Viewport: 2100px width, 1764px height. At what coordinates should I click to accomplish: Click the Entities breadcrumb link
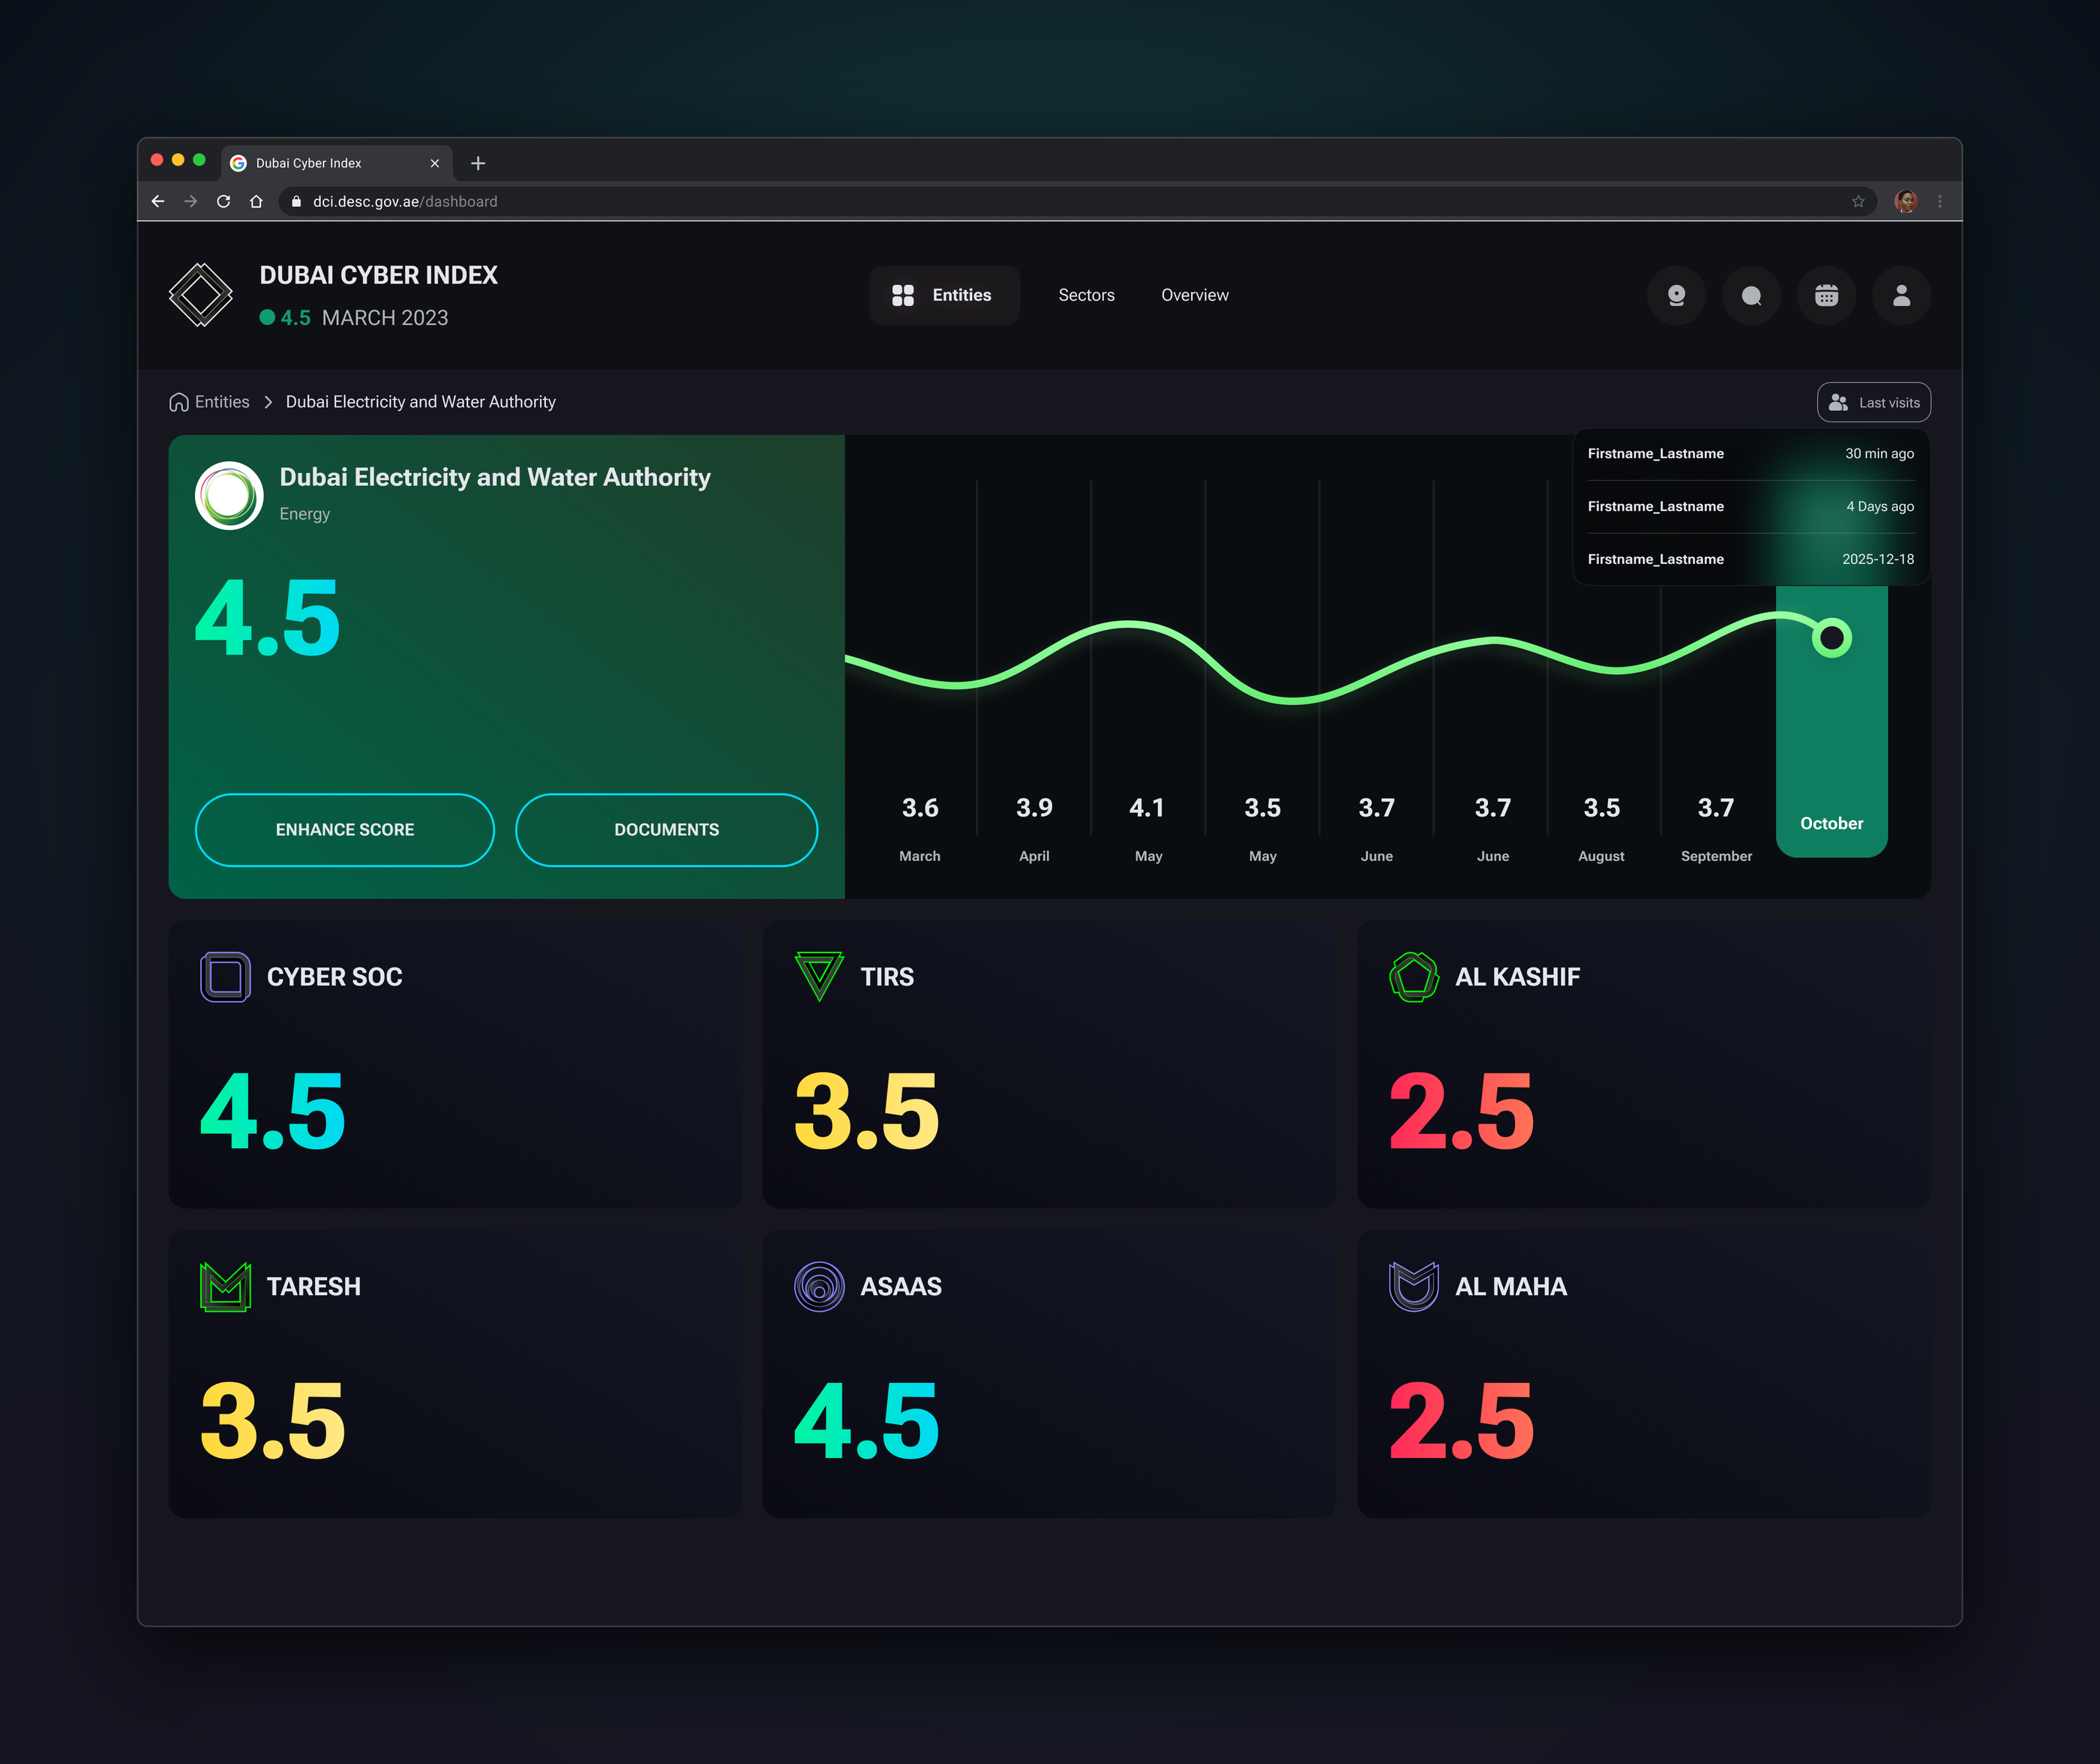click(222, 402)
